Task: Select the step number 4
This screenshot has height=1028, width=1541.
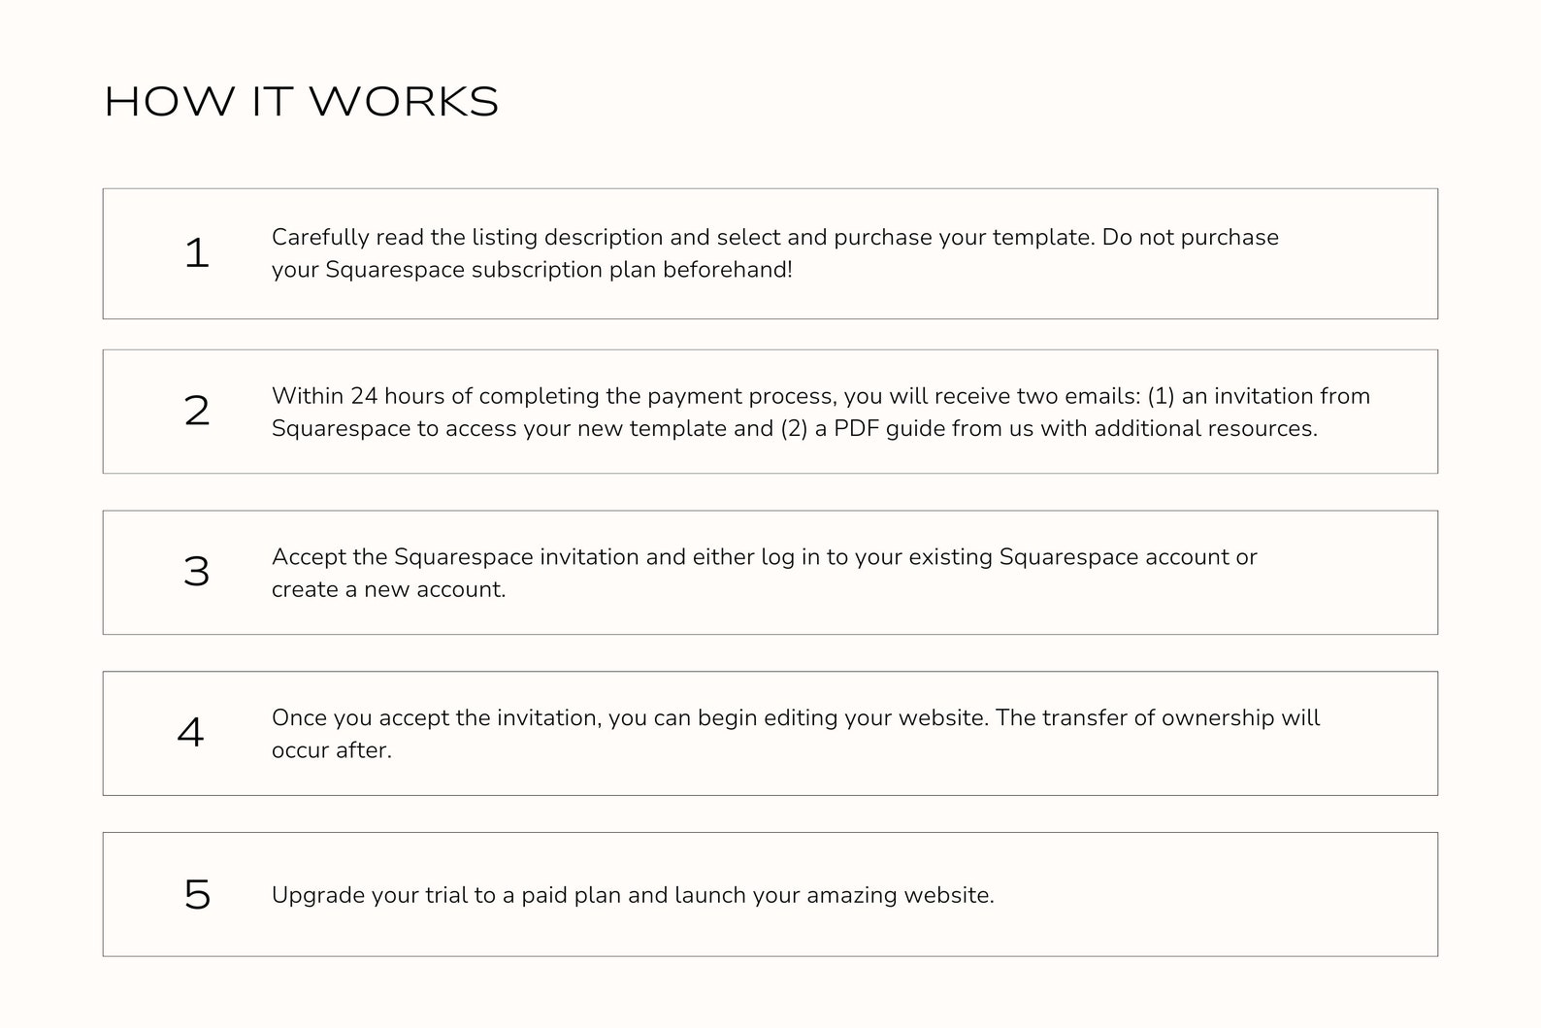Action: point(191,733)
